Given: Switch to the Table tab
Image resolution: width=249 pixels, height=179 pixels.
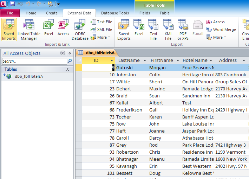Looking at the screenshot, I should pos(164,13).
